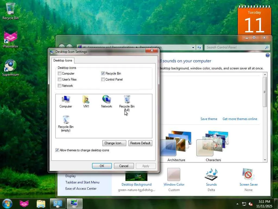Open Ease of Access Center link

tap(81, 188)
